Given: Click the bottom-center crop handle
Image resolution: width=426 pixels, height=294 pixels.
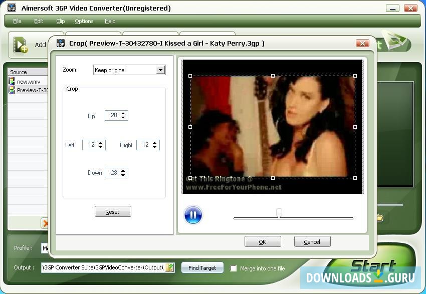Looking at the screenshot, I should [x=273, y=178].
